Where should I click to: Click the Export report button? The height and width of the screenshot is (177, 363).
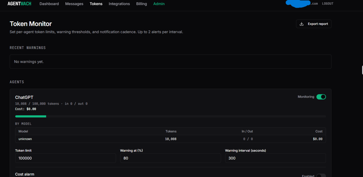314,24
